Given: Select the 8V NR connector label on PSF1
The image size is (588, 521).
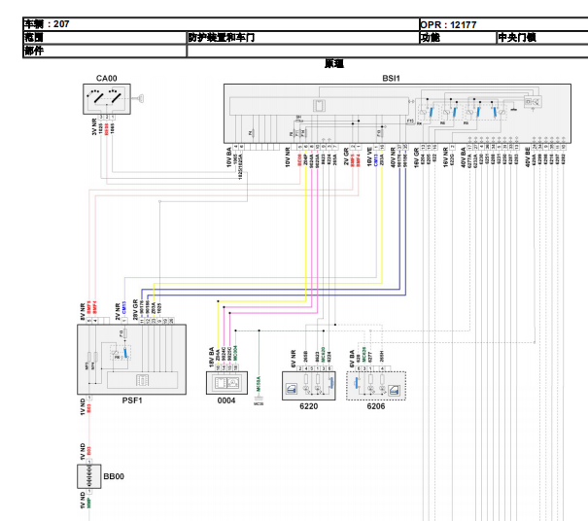Looking at the screenshot, I should coord(83,312).
